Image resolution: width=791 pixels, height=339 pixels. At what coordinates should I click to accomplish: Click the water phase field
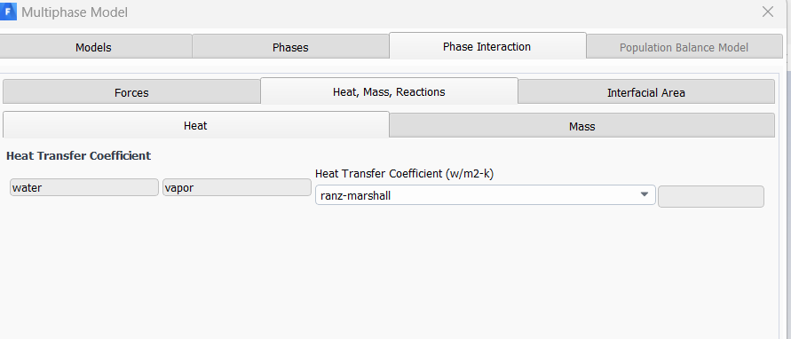[x=84, y=187]
